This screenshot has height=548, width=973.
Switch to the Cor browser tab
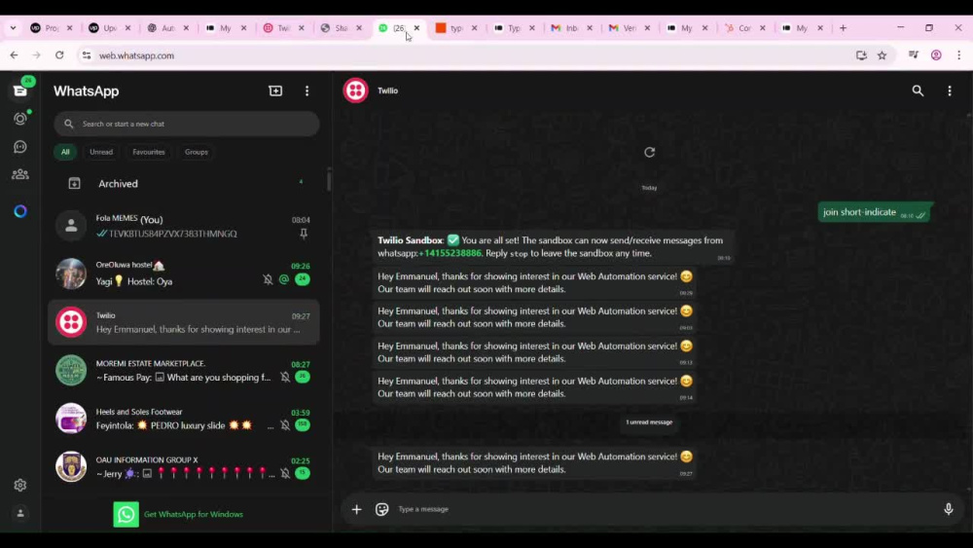(744, 28)
